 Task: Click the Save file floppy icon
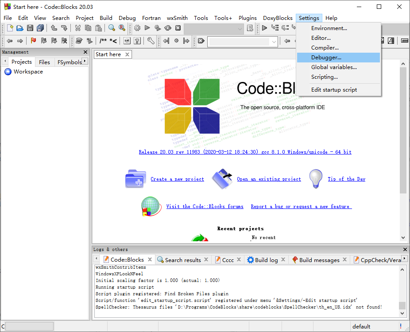point(30,28)
